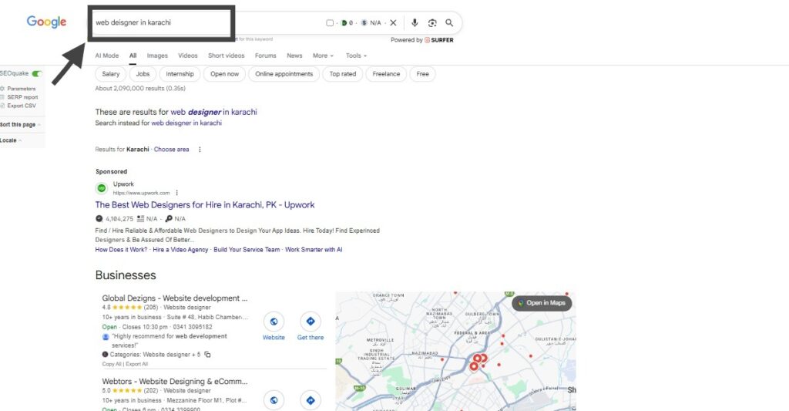Click Open in Maps button

[542, 303]
